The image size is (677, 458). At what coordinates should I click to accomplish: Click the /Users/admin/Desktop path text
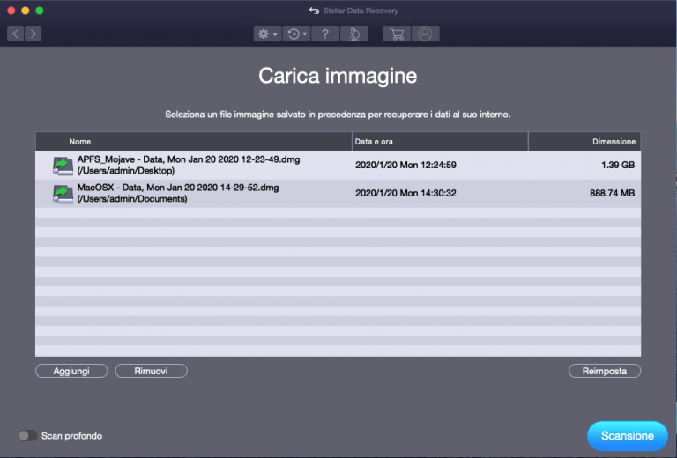coord(126,171)
